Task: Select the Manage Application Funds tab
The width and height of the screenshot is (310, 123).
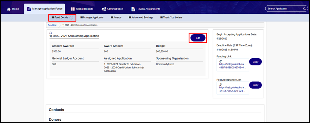Action: [44, 9]
